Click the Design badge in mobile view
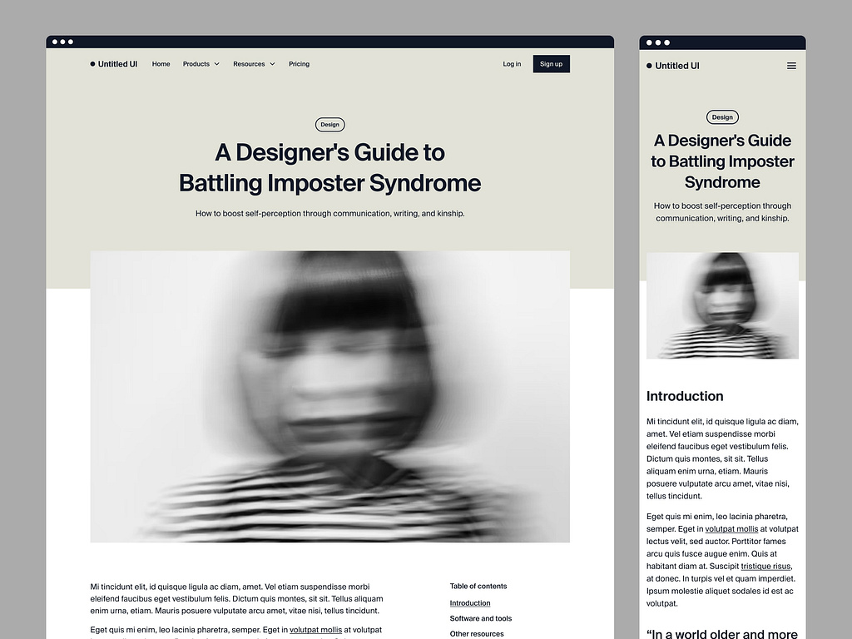852x639 pixels. [x=722, y=116]
